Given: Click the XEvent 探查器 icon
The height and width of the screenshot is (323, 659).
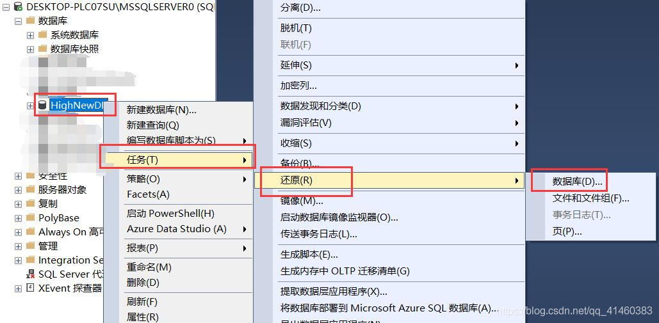Looking at the screenshot, I should [30, 288].
